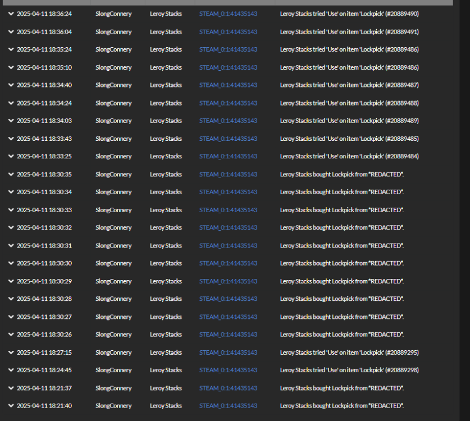Click the SteamID link on the 18:30:26 row

(228, 334)
